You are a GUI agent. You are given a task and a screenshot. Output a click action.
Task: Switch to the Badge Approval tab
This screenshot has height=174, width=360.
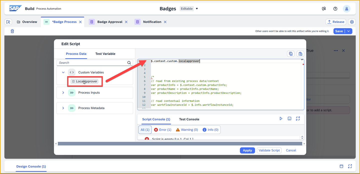coord(110,22)
